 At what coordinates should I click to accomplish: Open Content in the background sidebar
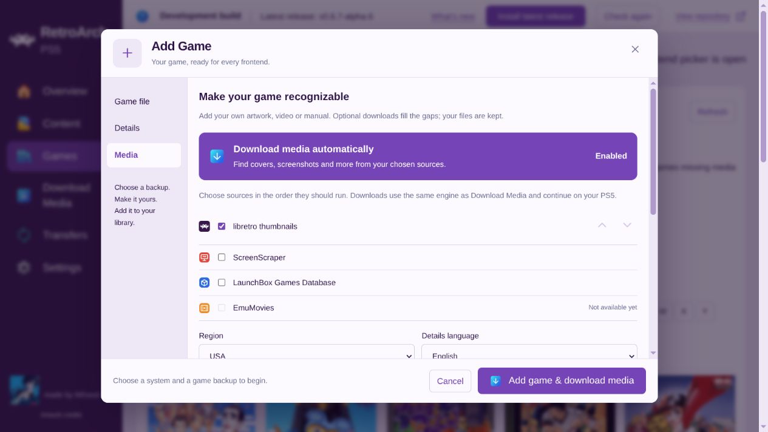click(x=53, y=124)
